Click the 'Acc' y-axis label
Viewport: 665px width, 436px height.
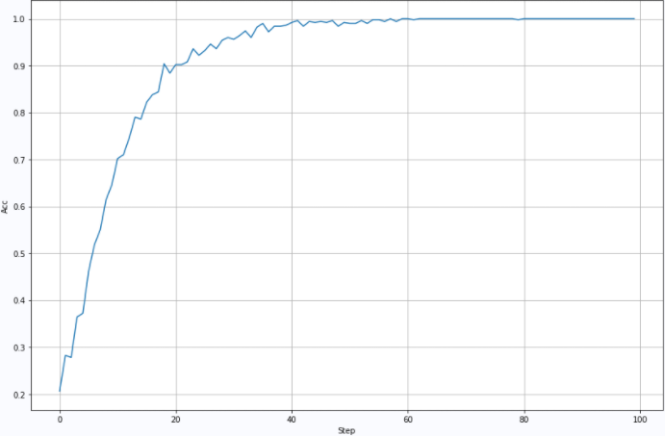pos(5,207)
